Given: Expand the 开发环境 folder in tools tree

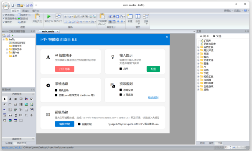Looking at the screenshot, I should pyautogui.click(x=199, y=50).
